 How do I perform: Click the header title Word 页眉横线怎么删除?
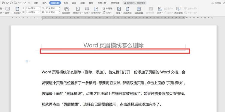pos(113,45)
